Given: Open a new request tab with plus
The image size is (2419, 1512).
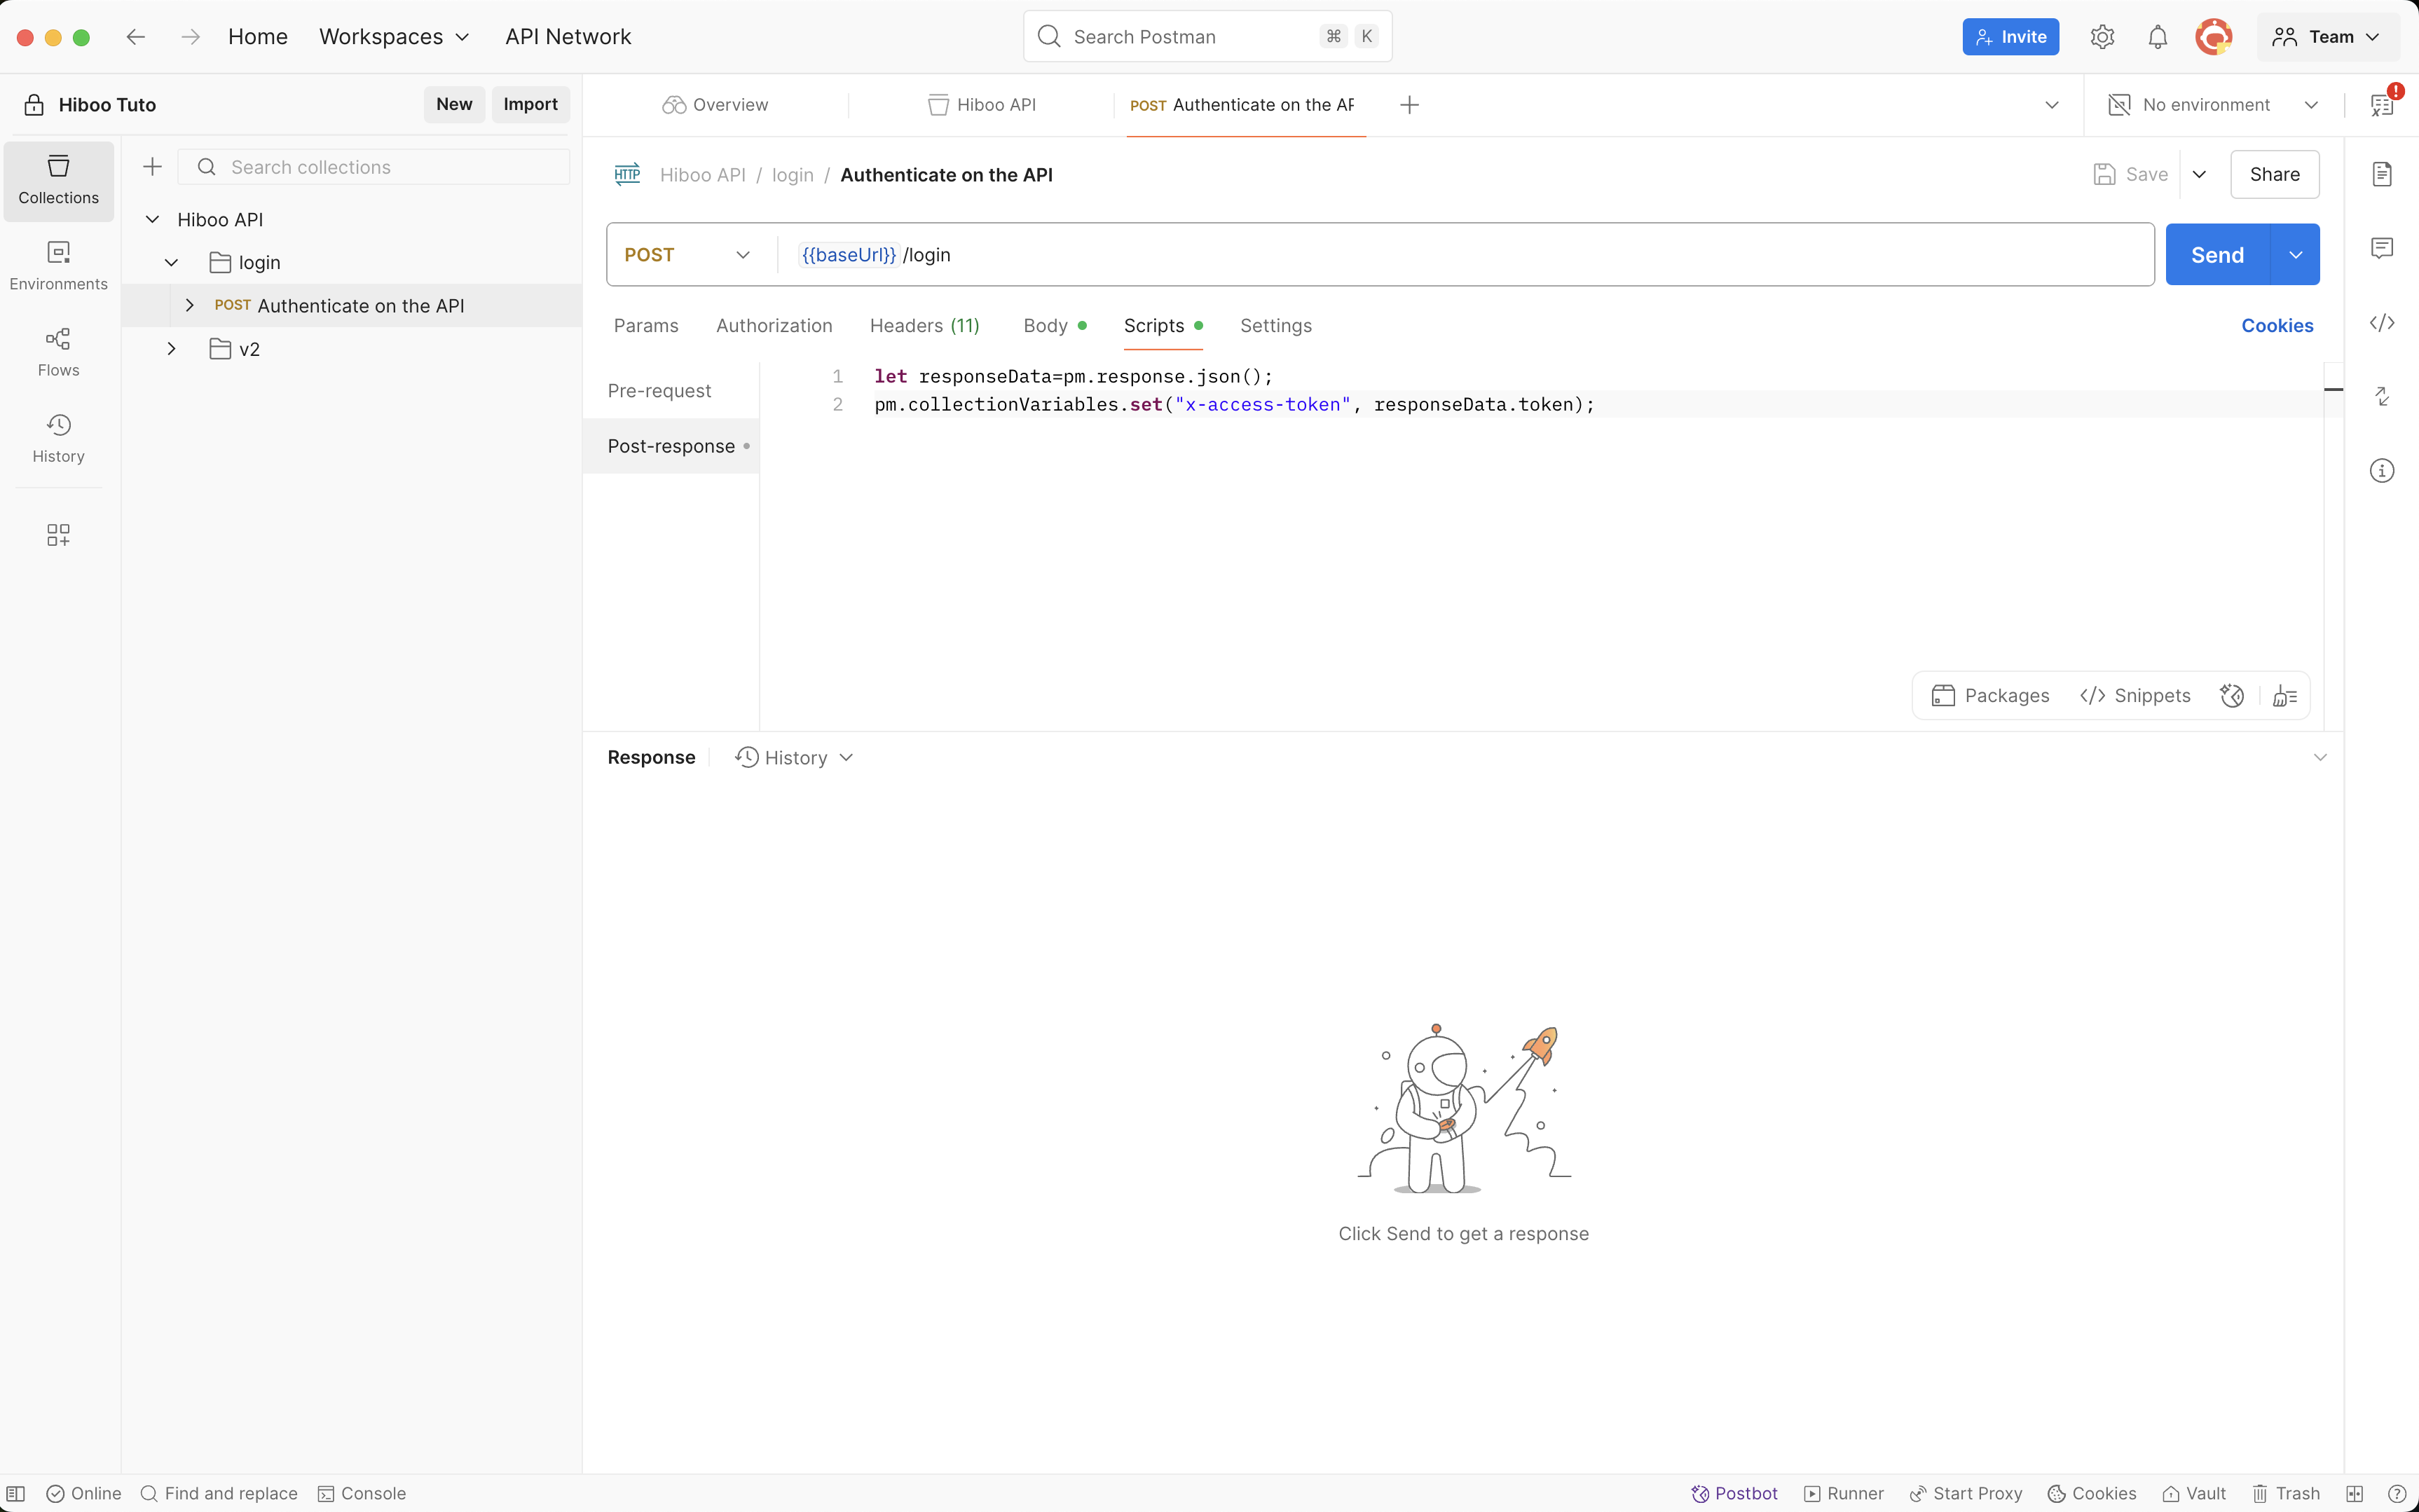Looking at the screenshot, I should pos(1409,105).
